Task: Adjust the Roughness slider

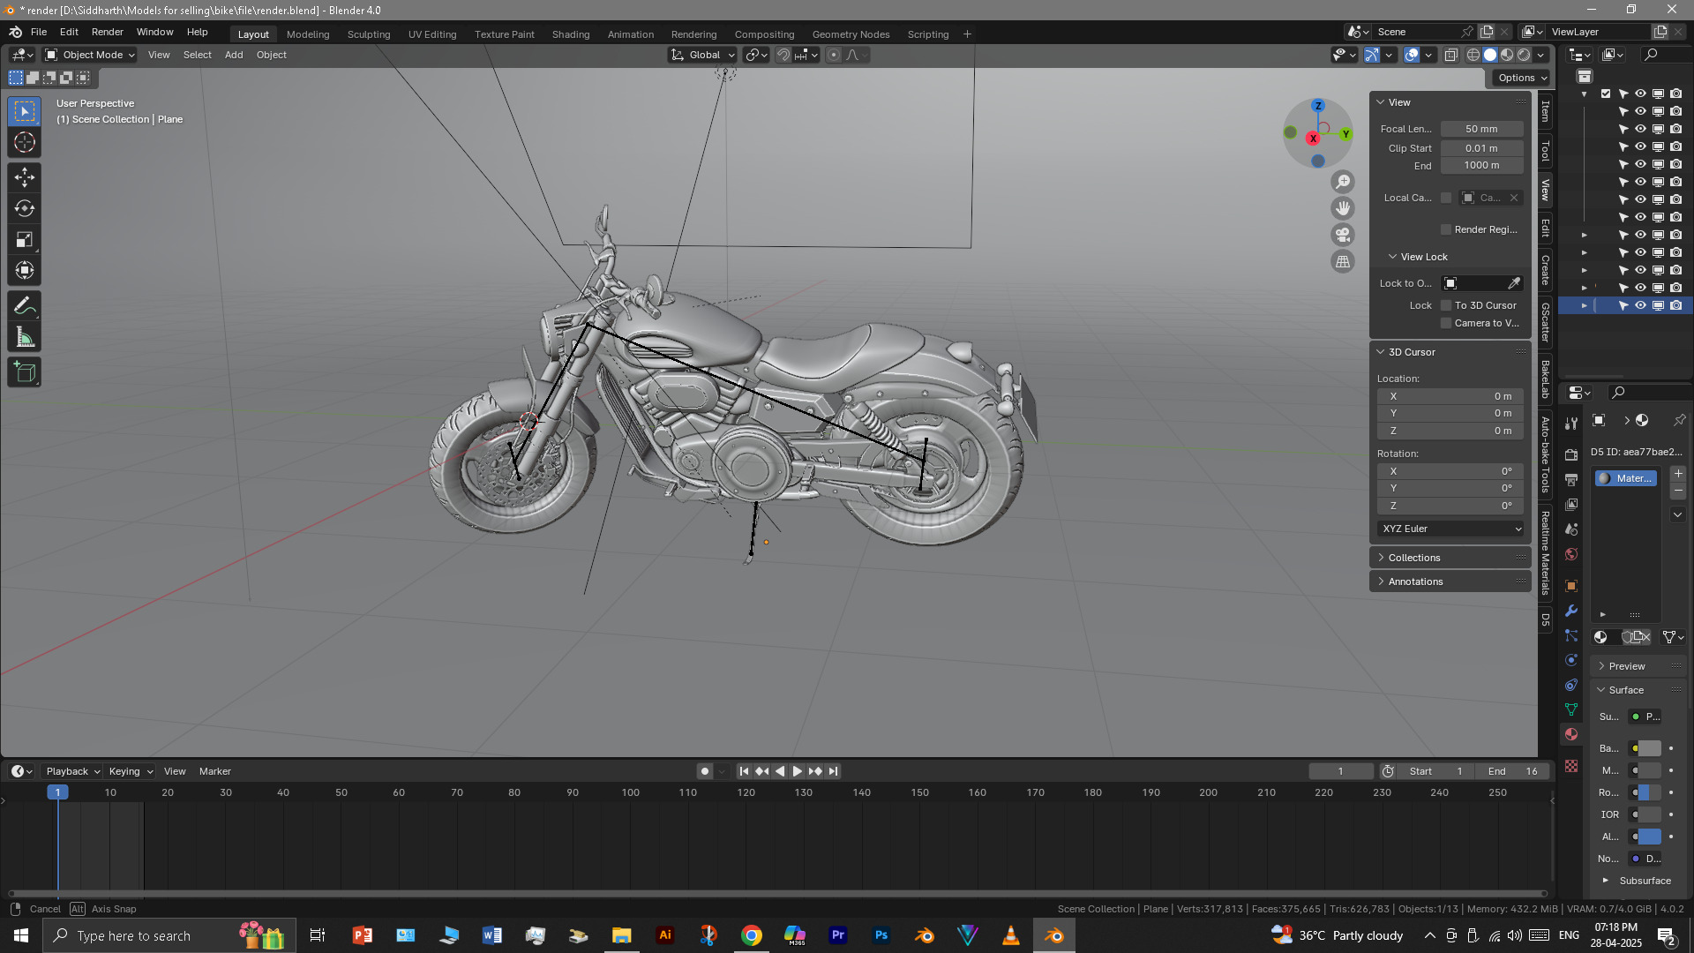Action: coord(1650,792)
